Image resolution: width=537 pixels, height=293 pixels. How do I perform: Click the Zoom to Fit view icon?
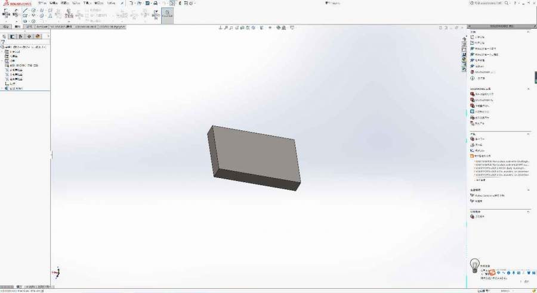pos(221,27)
